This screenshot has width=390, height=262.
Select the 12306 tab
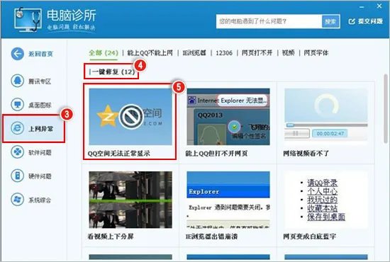(224, 53)
